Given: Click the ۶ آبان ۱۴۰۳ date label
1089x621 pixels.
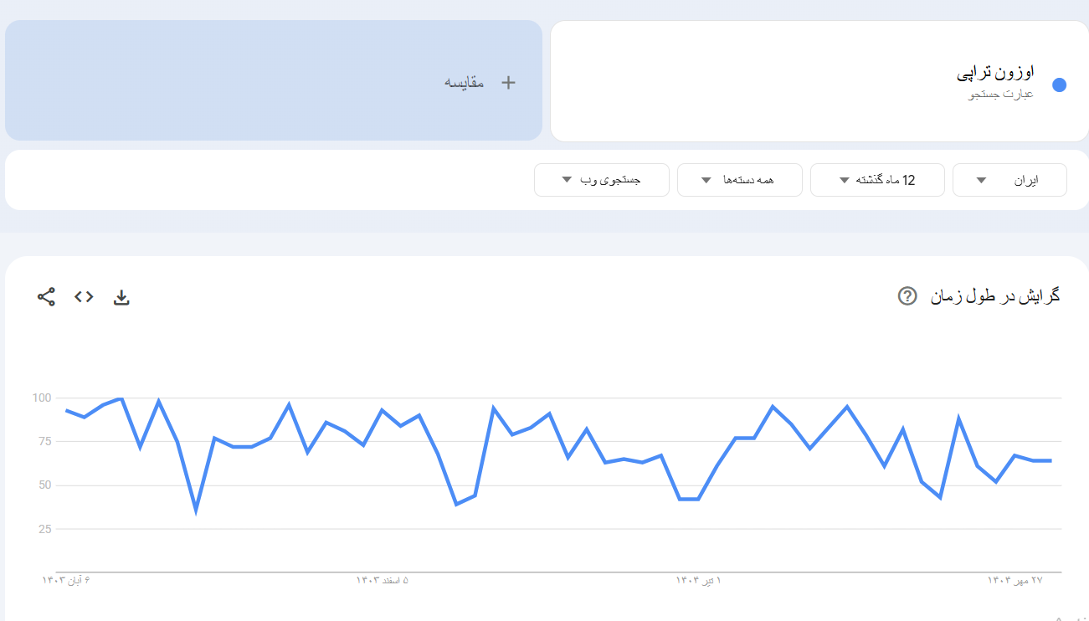Looking at the screenshot, I should (66, 580).
